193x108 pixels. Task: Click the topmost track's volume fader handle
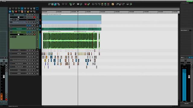pyautogui.click(x=18, y=17)
